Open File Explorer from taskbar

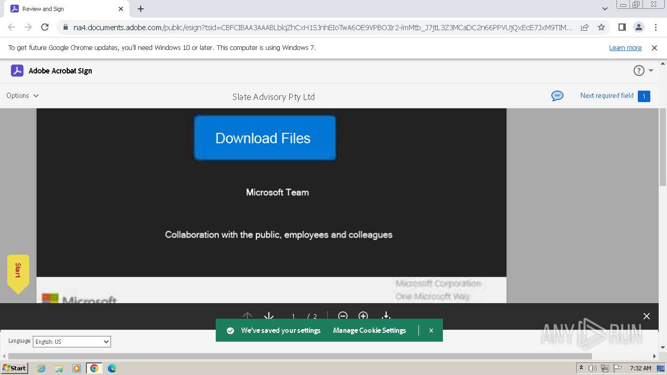[59, 368]
